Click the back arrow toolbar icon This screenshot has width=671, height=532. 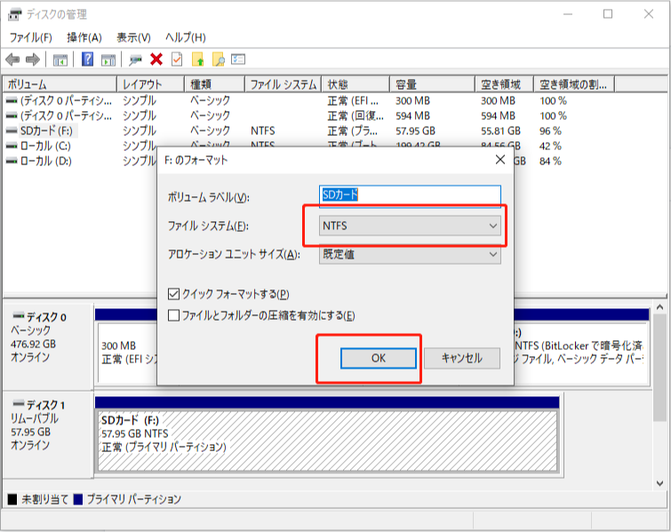coord(12,60)
